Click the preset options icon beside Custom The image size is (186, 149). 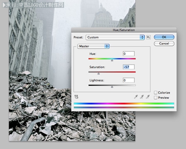pyautogui.click(x=148, y=37)
